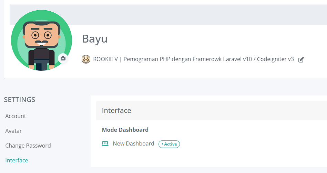Click the username Bayu
The height and width of the screenshot is (173, 327).
pos(95,39)
